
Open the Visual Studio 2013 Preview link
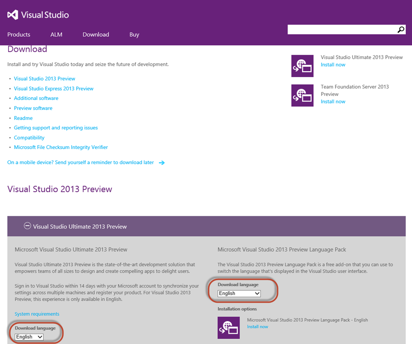(x=44, y=79)
